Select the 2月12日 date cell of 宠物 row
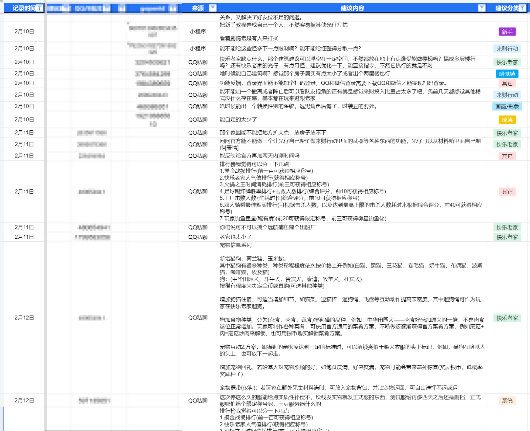The height and width of the screenshot is (431, 530). [x=24, y=318]
